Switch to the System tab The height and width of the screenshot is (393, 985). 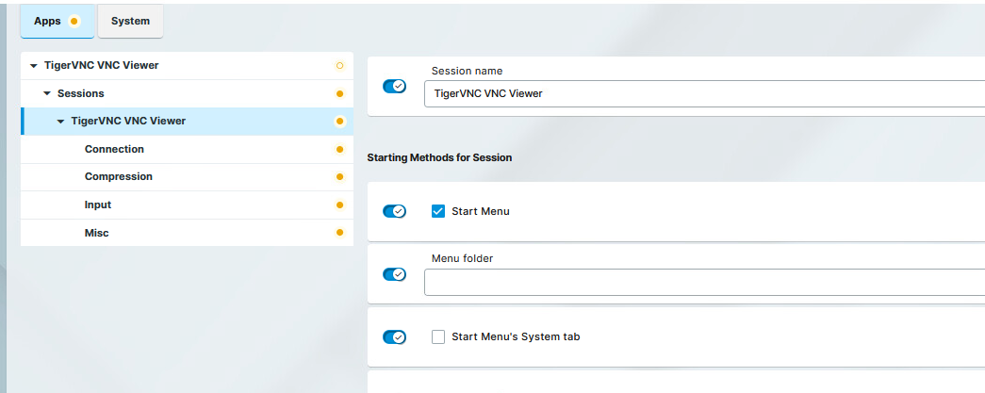point(130,21)
